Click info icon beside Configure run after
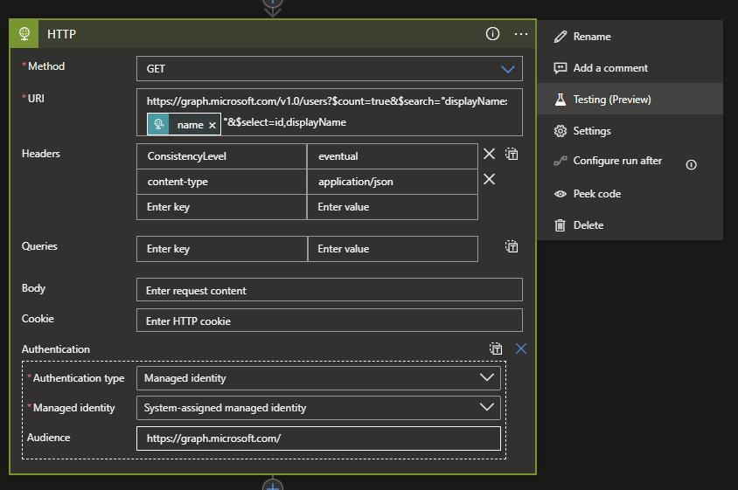This screenshot has height=490, width=738. (x=691, y=164)
